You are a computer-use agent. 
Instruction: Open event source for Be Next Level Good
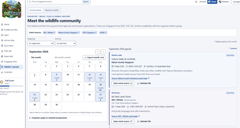[123, 121]
